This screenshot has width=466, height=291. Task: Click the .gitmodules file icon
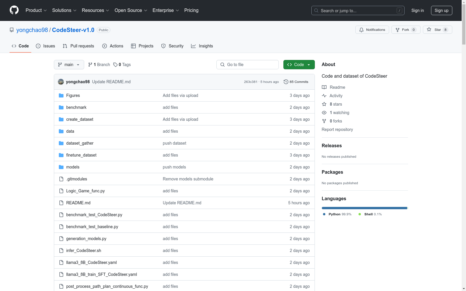coord(61,179)
